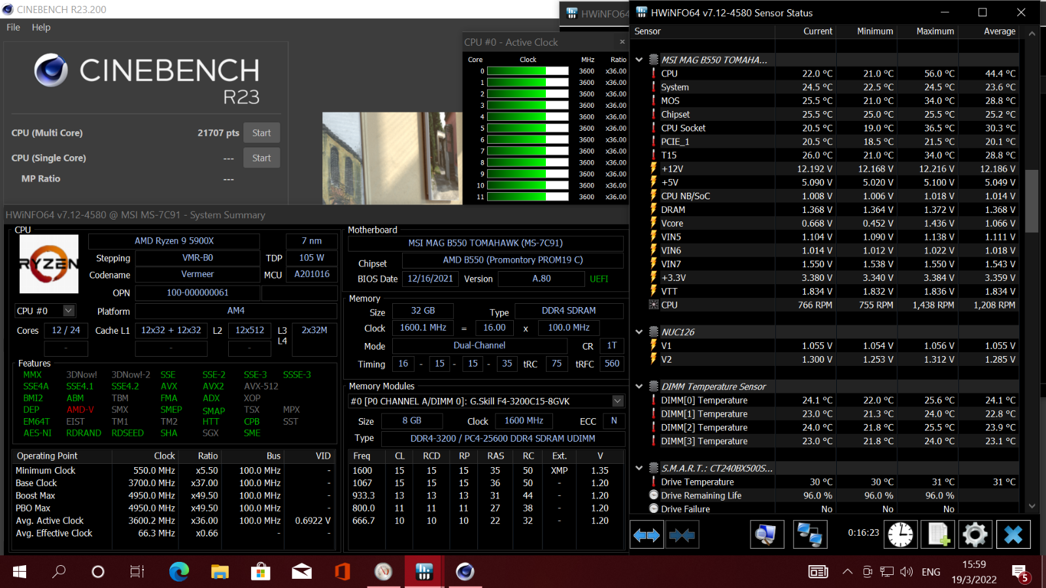
Task: Collapse the NUC126 sensor group
Action: (x=639, y=332)
